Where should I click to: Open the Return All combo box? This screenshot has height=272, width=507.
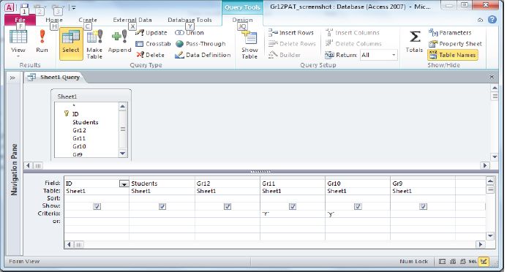point(379,55)
